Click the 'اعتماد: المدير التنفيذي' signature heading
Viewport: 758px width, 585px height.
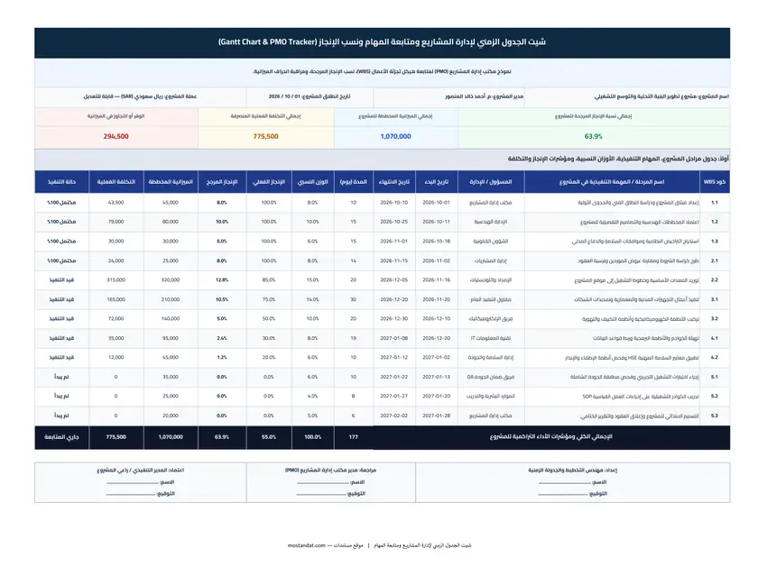tap(141, 470)
